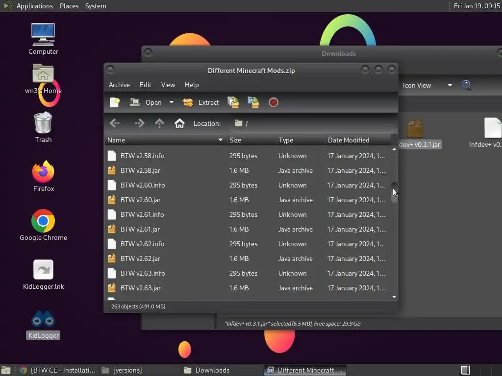
Task: Click the red Stop operation icon
Action: [273, 102]
